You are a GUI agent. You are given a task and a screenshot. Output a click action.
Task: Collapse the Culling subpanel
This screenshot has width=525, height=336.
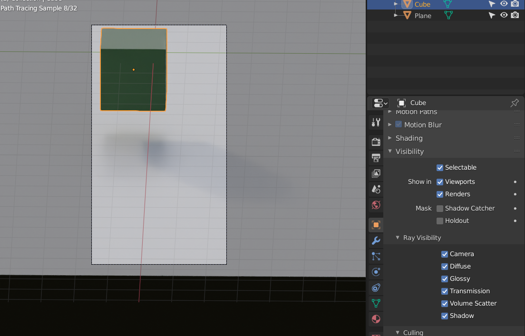[398, 332]
